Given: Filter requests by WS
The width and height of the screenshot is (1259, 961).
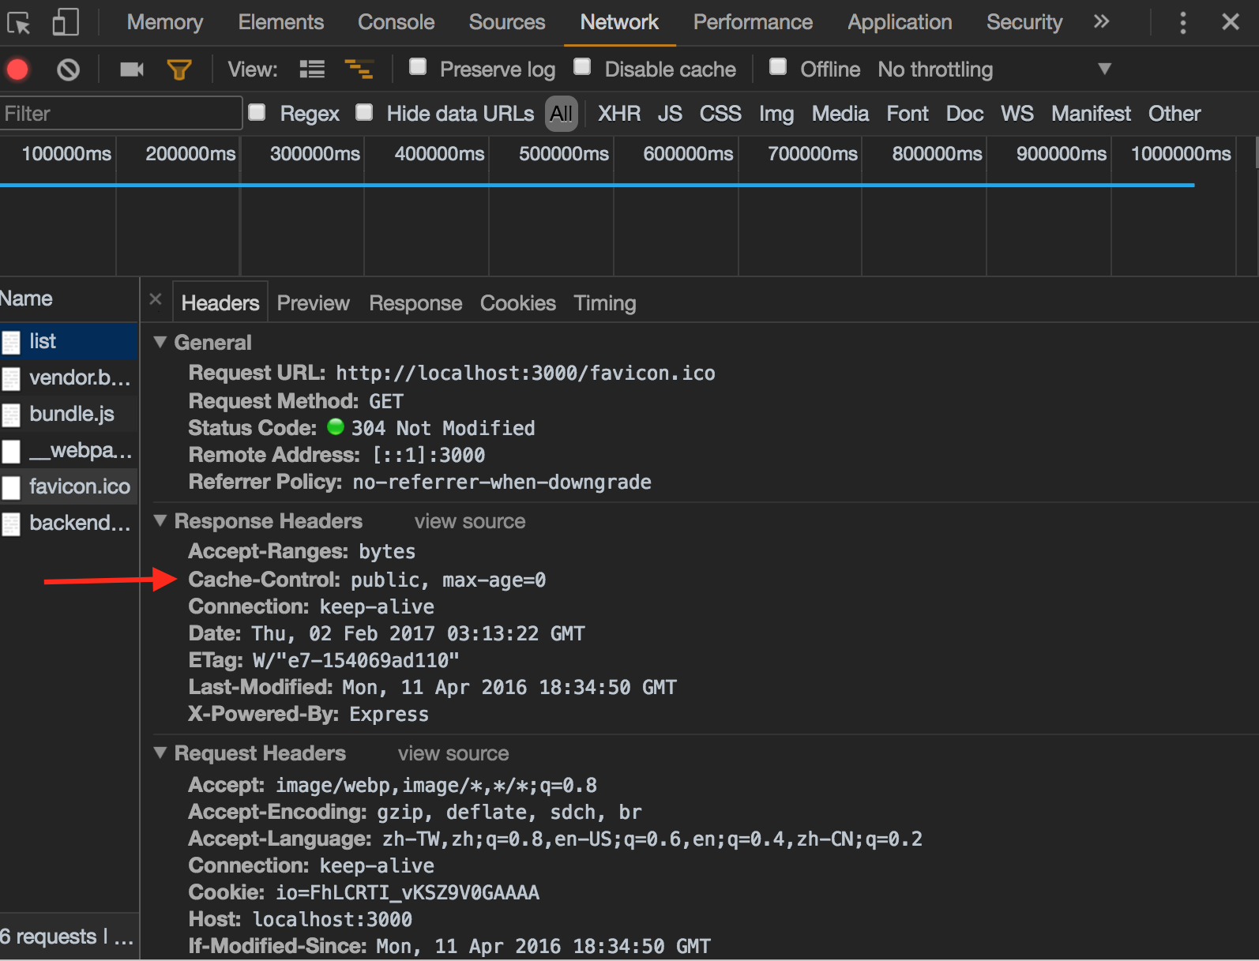Looking at the screenshot, I should 1017,114.
